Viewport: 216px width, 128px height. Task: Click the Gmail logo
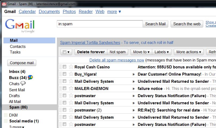click(x=20, y=26)
